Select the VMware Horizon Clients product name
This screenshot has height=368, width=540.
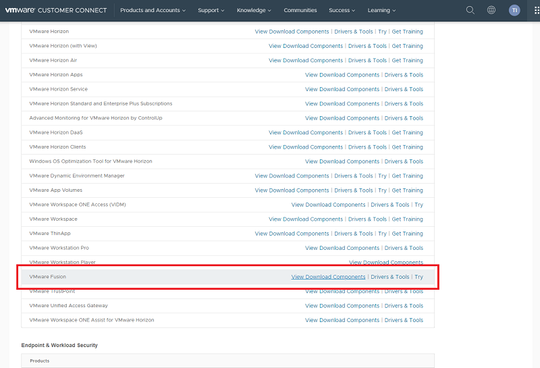click(57, 147)
